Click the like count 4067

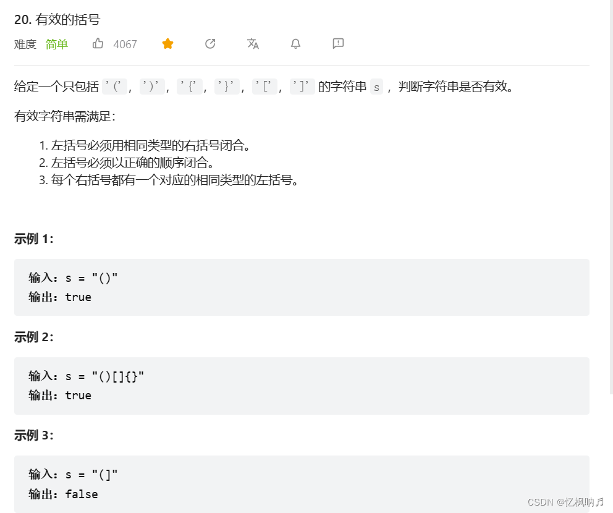click(125, 43)
